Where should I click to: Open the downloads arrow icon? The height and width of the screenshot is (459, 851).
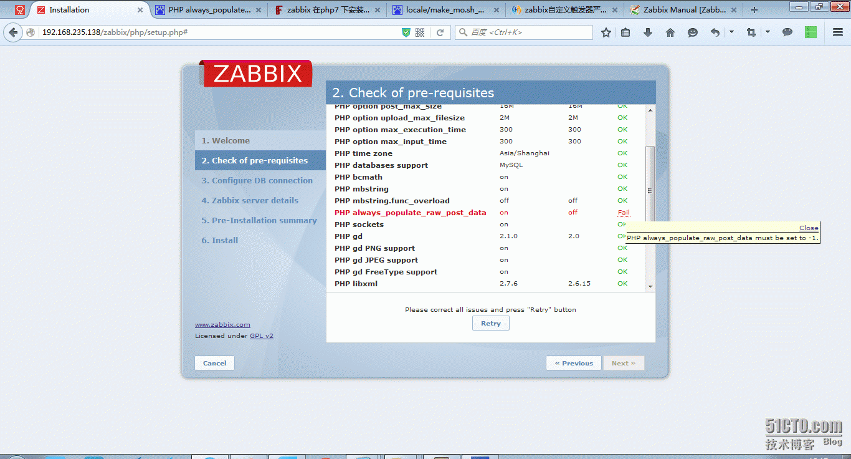tap(648, 32)
